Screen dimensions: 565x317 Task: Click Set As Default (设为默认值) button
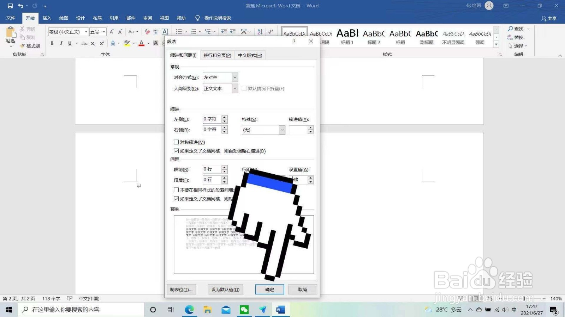pos(225,290)
